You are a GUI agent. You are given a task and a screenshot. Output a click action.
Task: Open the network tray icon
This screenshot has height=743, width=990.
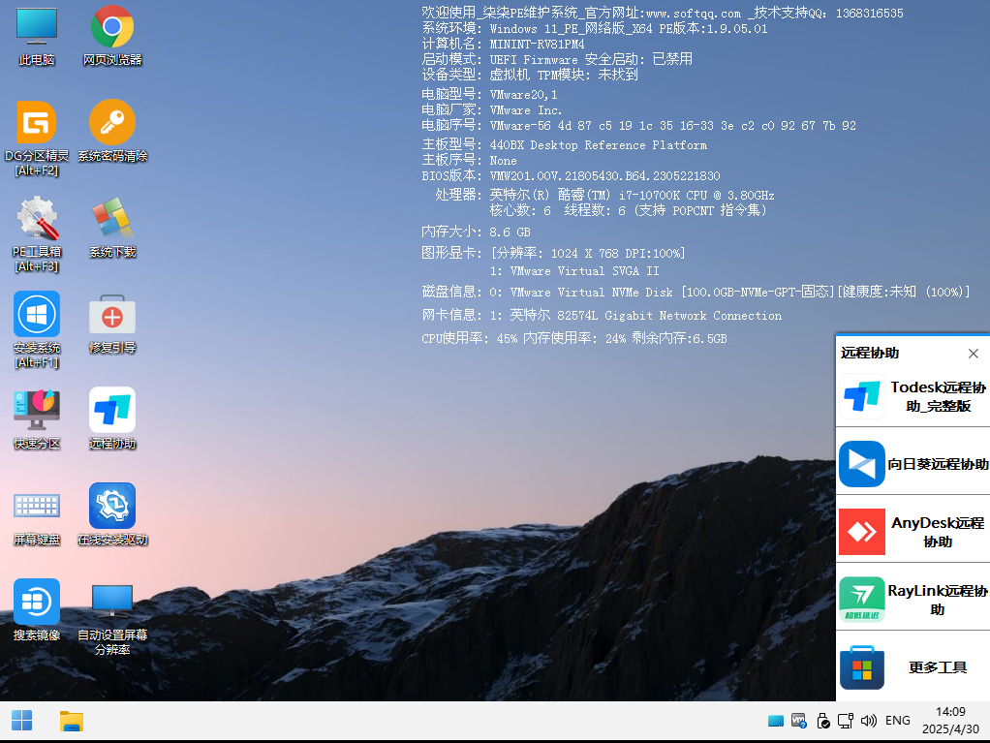click(846, 721)
